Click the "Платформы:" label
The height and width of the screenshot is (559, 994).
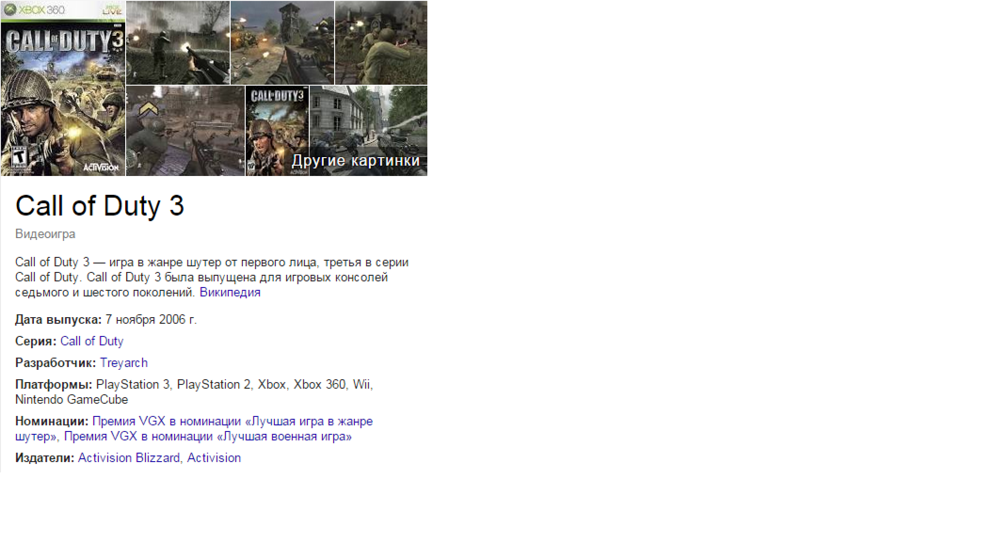coord(54,384)
